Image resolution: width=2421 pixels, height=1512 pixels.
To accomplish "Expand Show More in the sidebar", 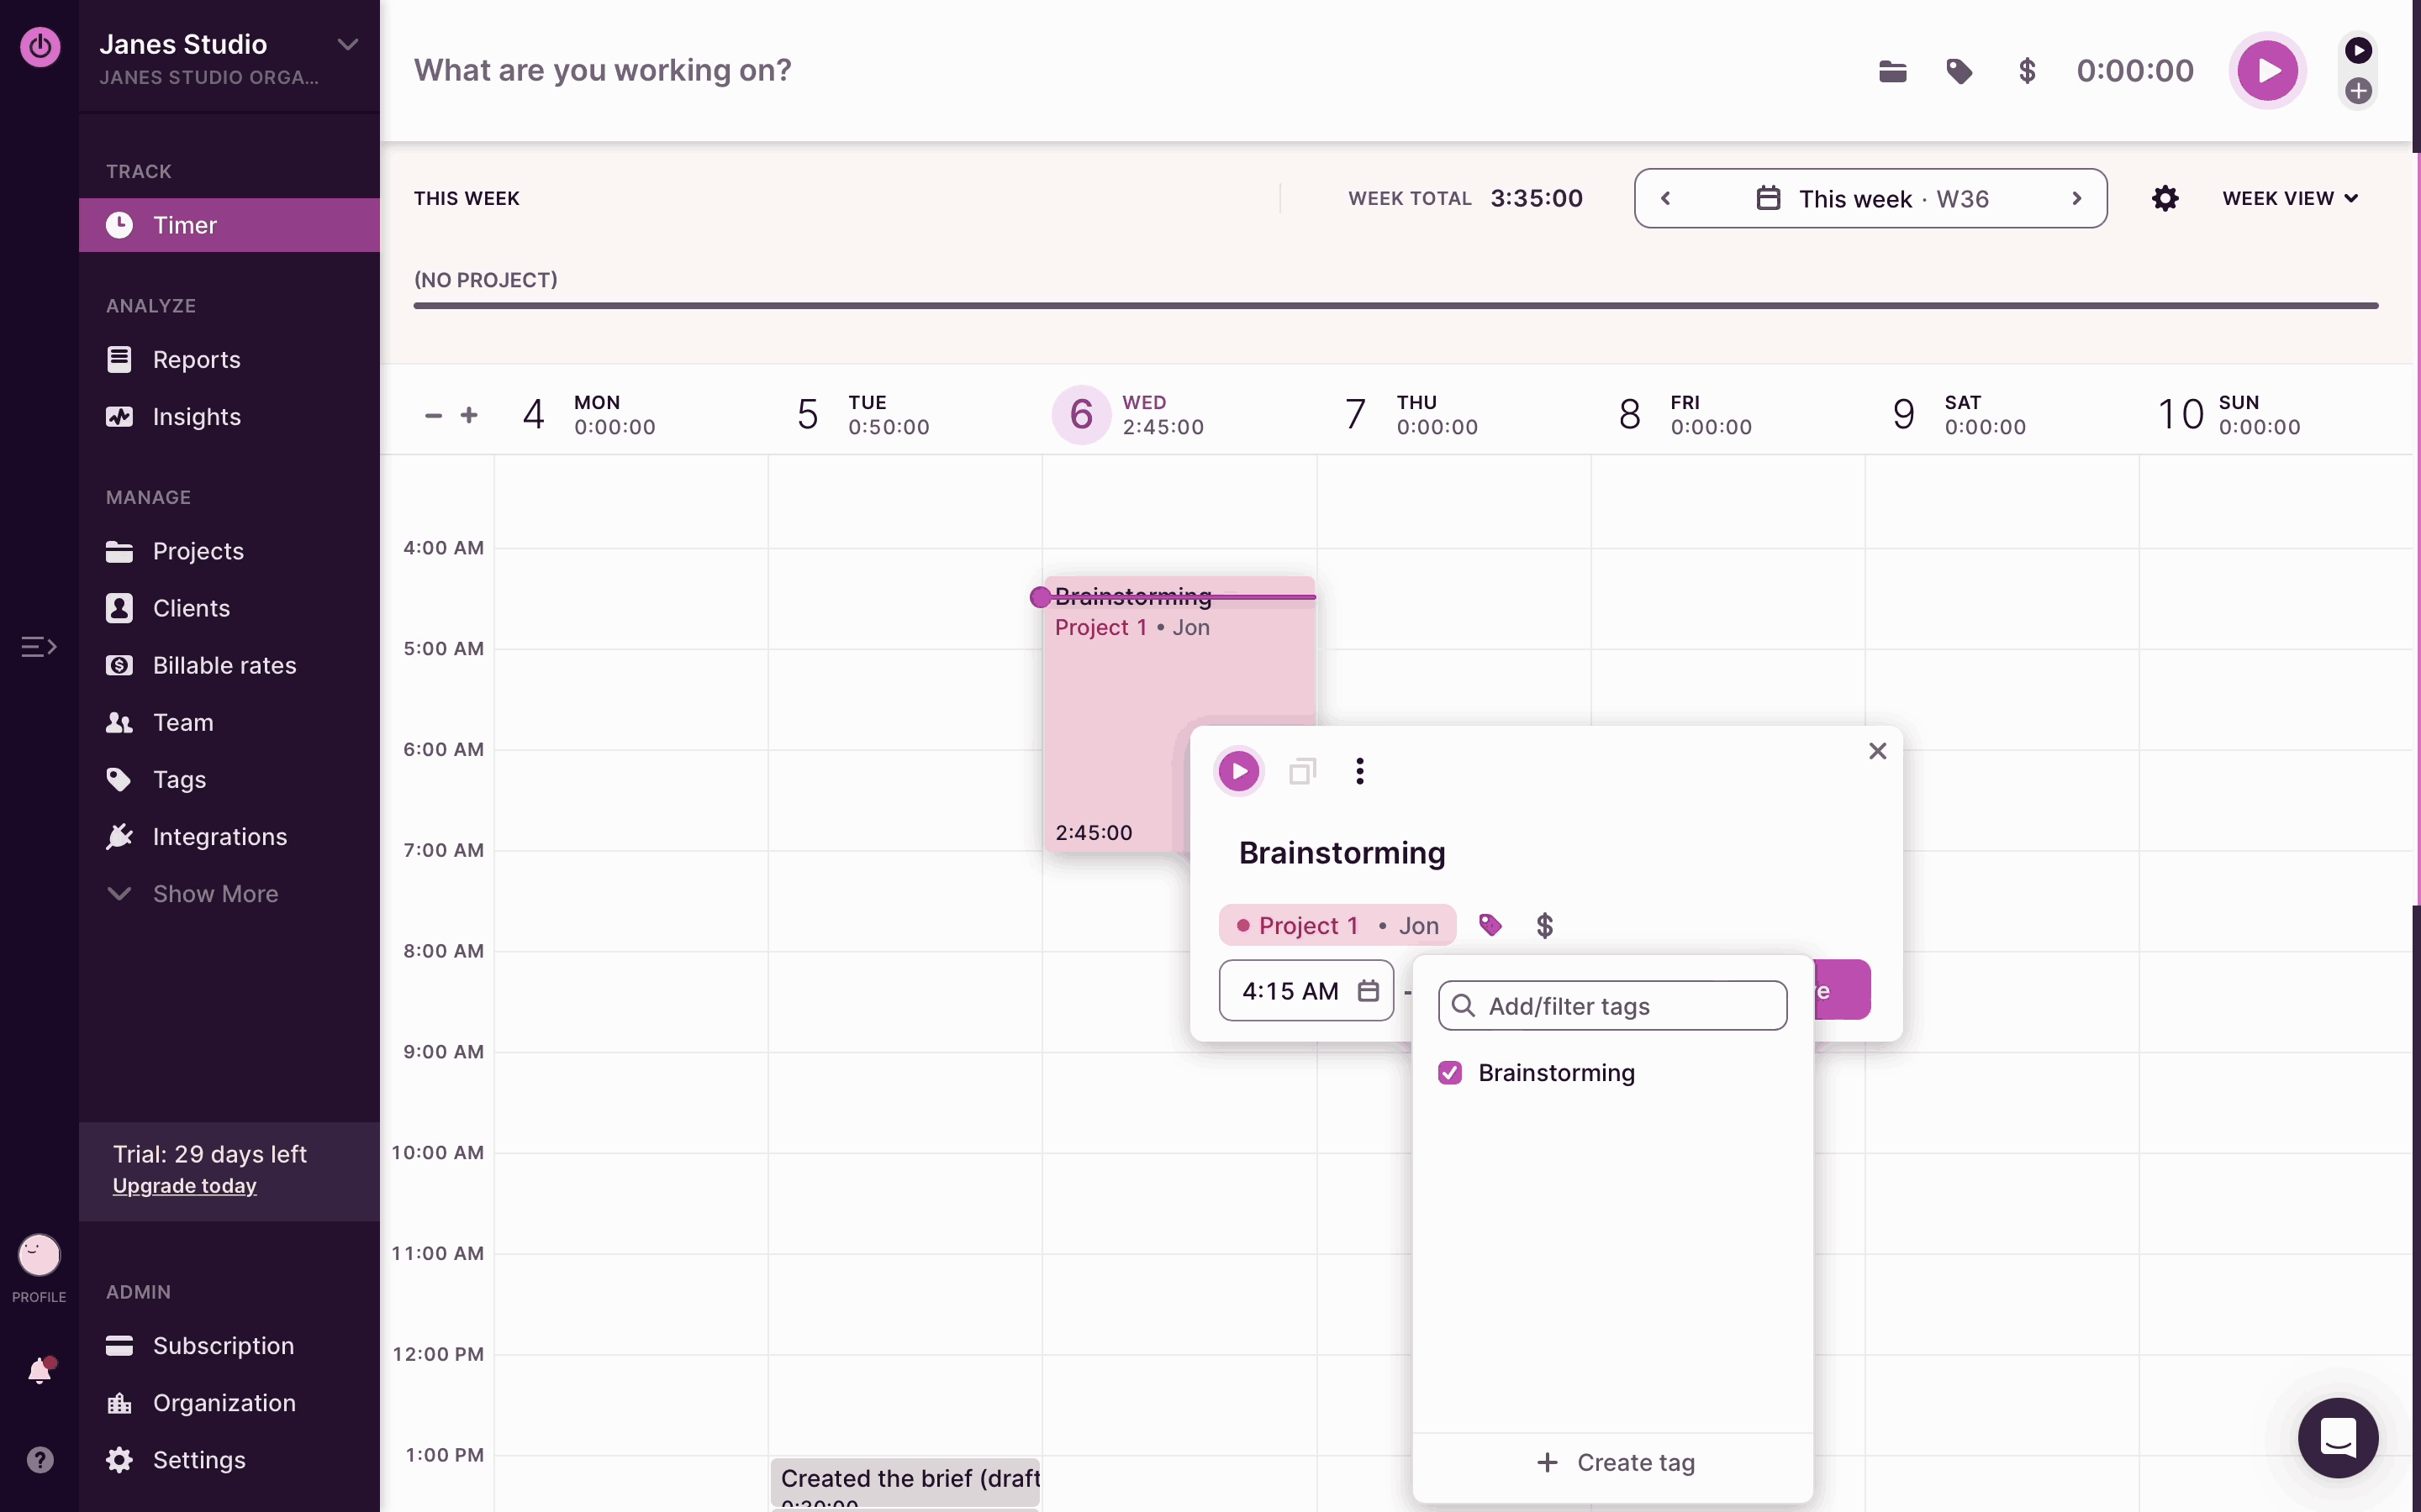I will (214, 894).
